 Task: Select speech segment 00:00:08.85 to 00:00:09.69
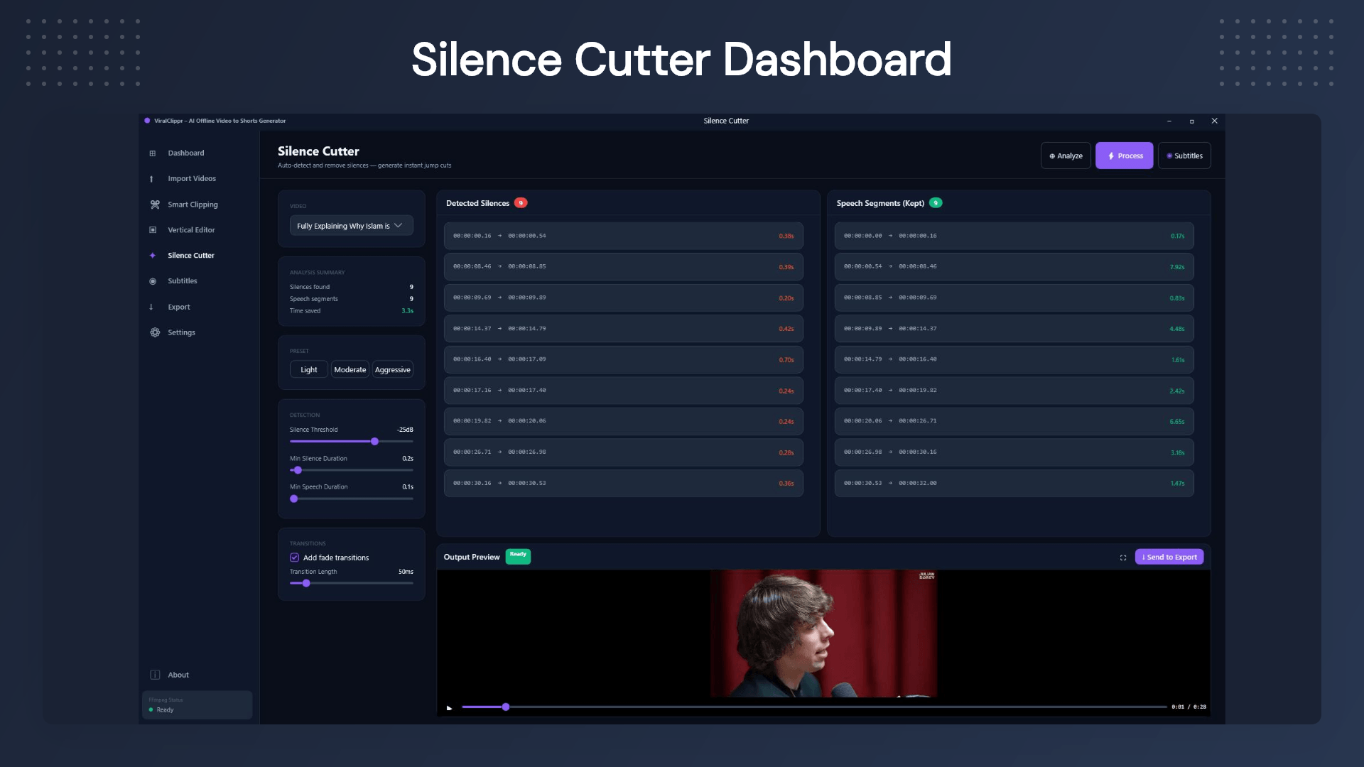pyautogui.click(x=1014, y=298)
